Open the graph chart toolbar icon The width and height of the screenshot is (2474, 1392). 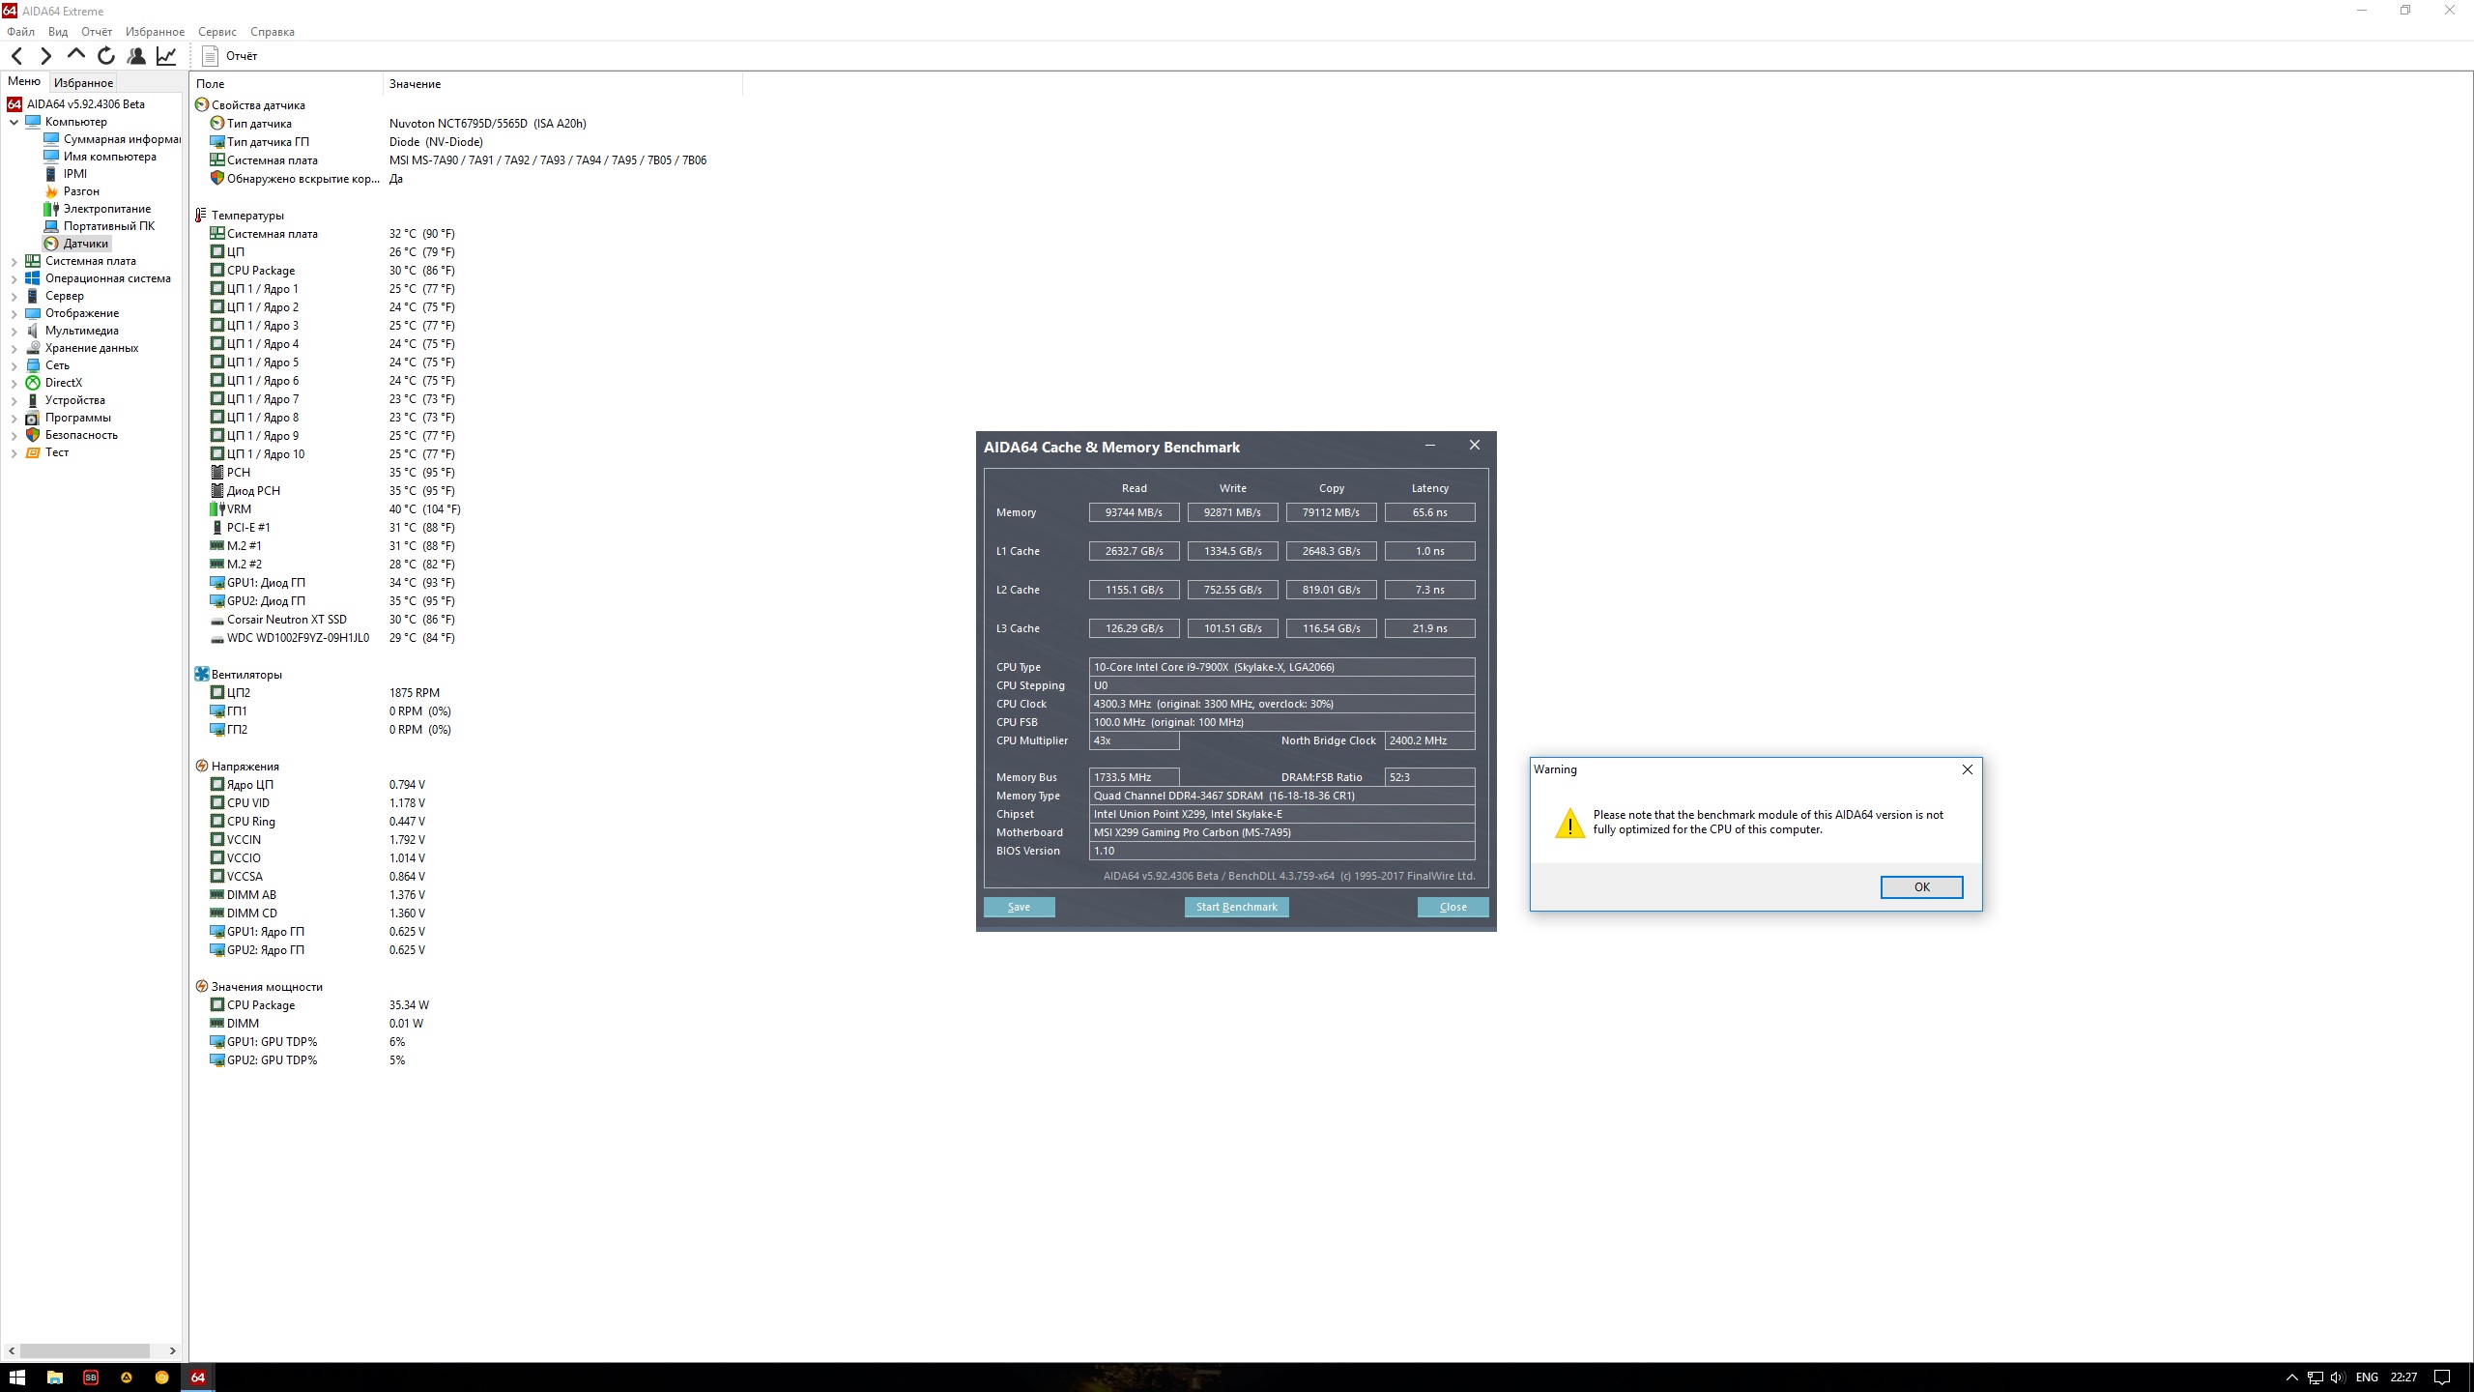pyautogui.click(x=166, y=56)
